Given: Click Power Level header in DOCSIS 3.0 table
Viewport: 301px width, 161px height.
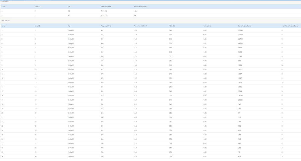Looking at the screenshot, I should tap(140, 26).
